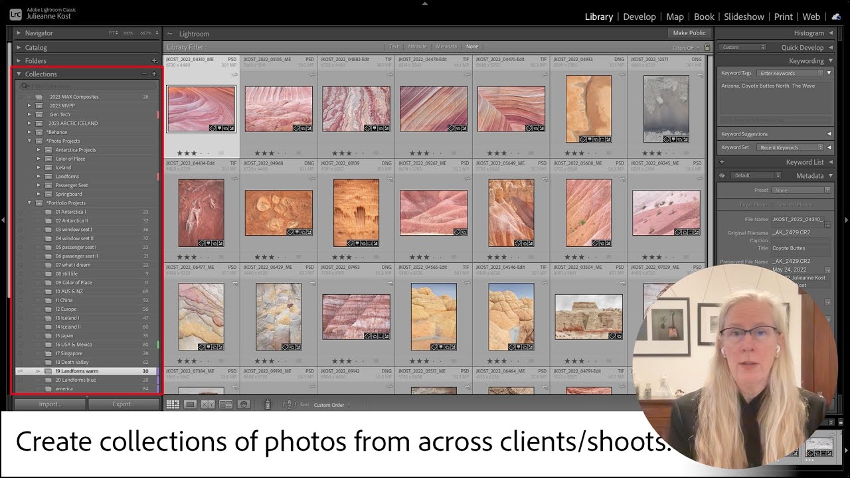
Task: Switch to the Develop module
Action: coord(639,17)
